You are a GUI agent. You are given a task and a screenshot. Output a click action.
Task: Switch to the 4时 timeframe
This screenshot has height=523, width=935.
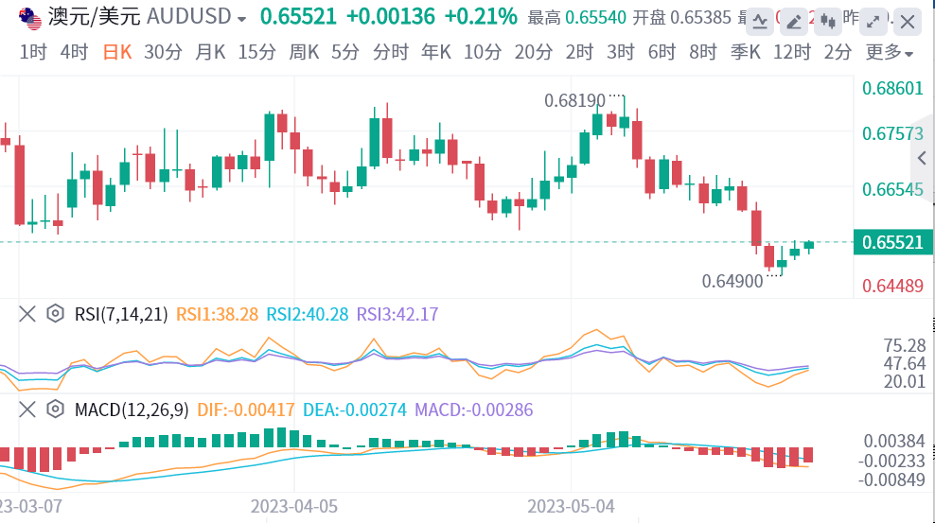click(x=74, y=52)
